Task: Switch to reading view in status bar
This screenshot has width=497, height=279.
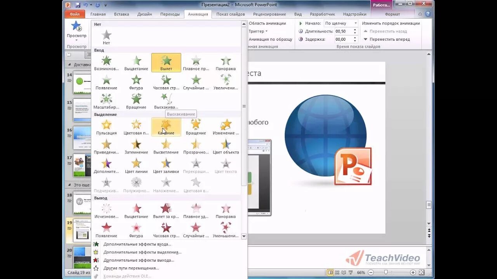Action: 344,272
